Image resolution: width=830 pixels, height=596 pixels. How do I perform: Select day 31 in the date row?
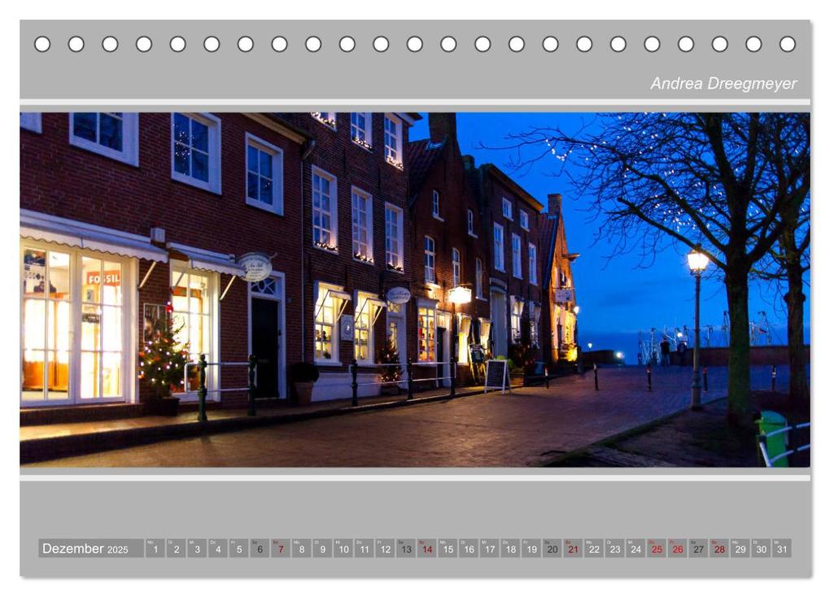click(x=782, y=548)
